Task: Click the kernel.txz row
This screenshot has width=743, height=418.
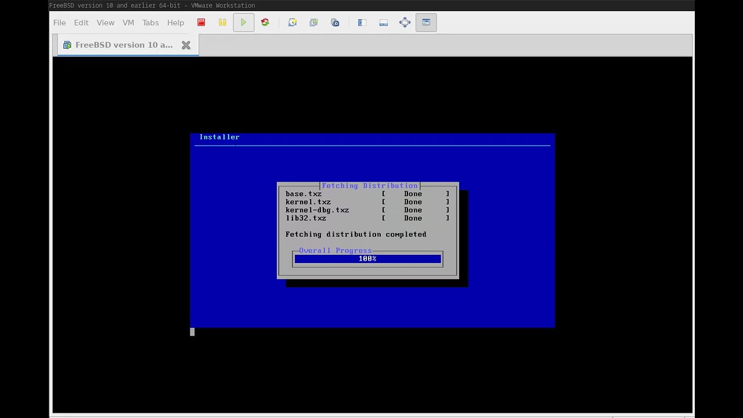Action: (367, 202)
